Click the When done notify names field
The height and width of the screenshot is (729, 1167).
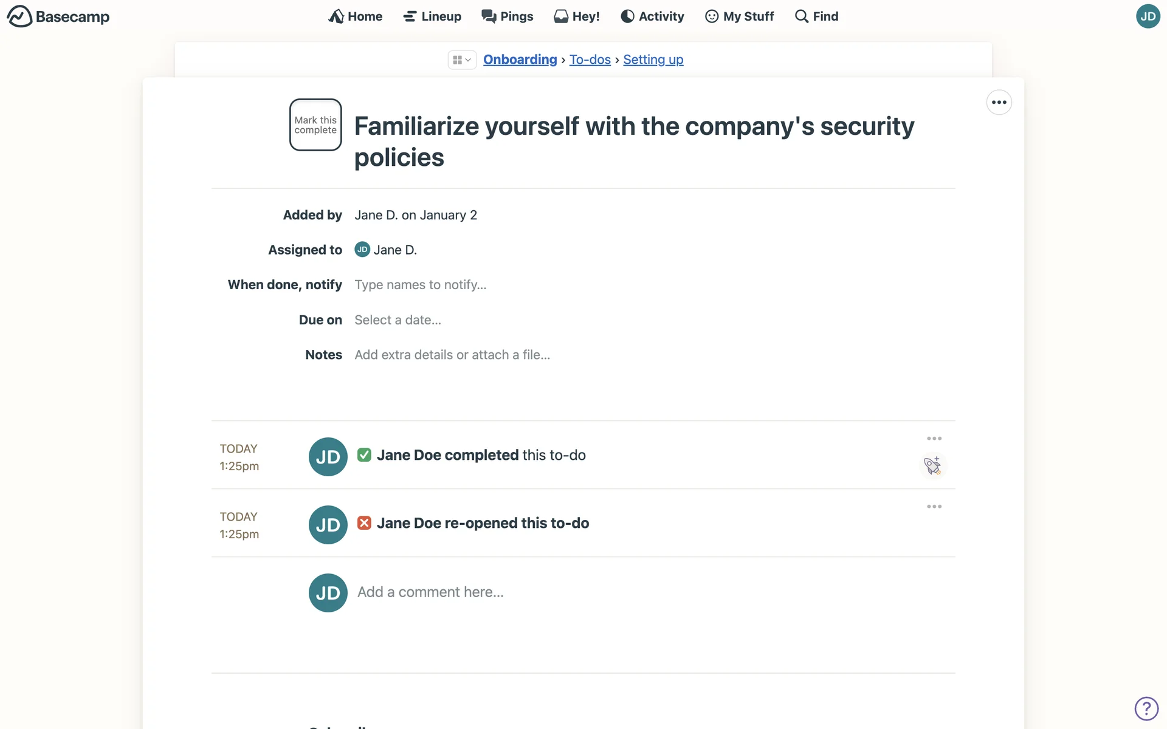tap(421, 285)
